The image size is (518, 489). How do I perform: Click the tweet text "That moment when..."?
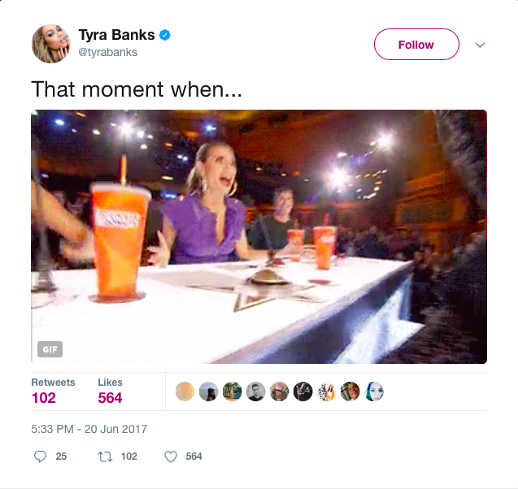137,88
